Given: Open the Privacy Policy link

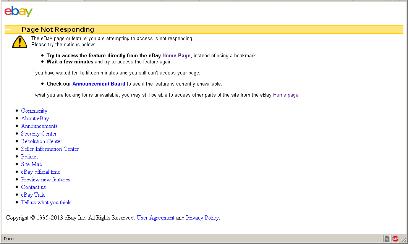Looking at the screenshot, I should pyautogui.click(x=202, y=218).
